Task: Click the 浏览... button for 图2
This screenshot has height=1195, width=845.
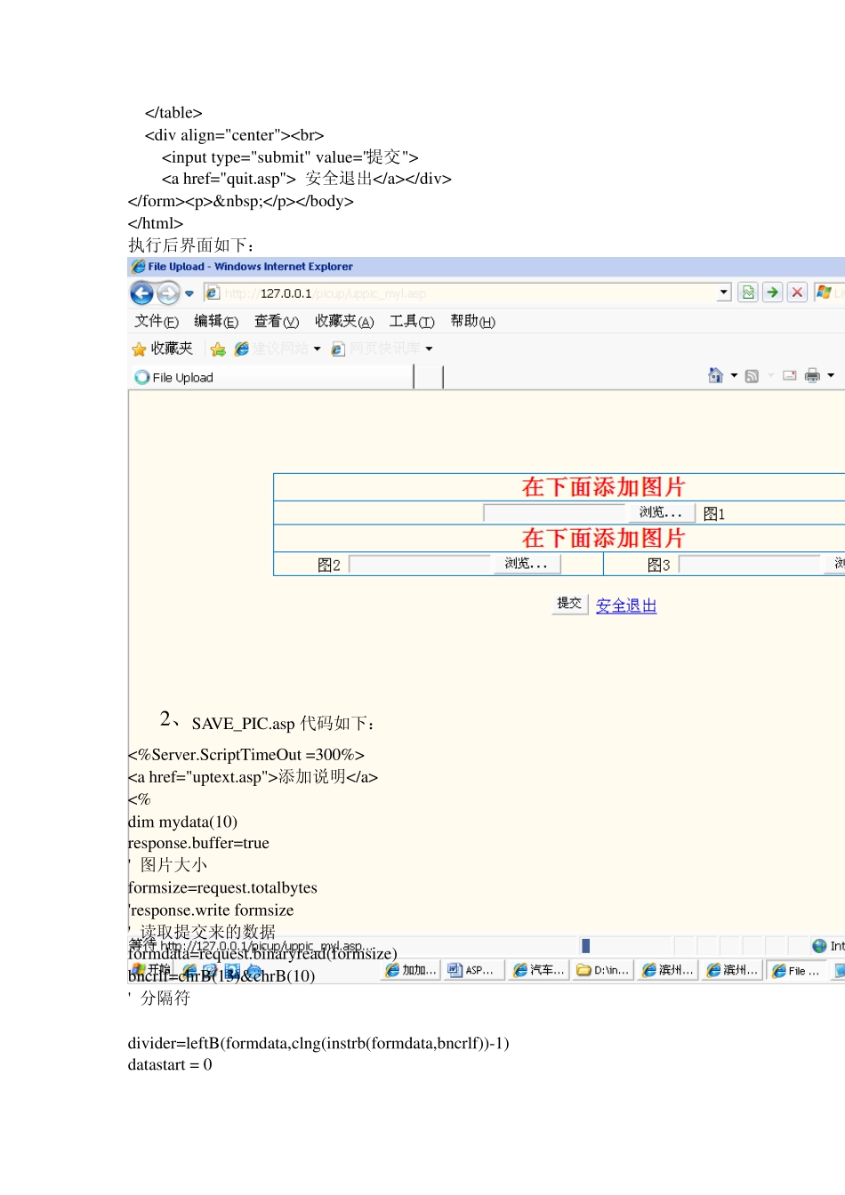Action: click(527, 564)
